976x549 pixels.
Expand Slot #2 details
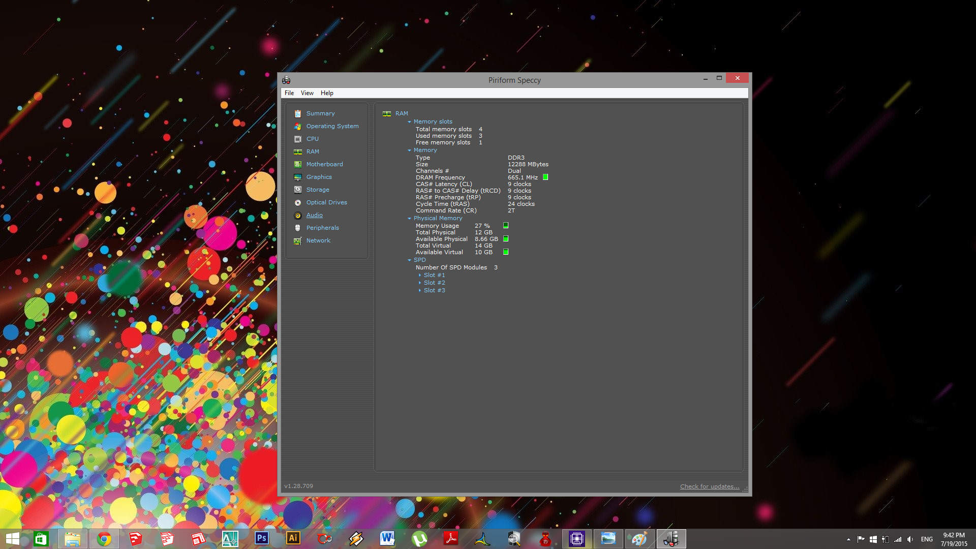point(420,283)
